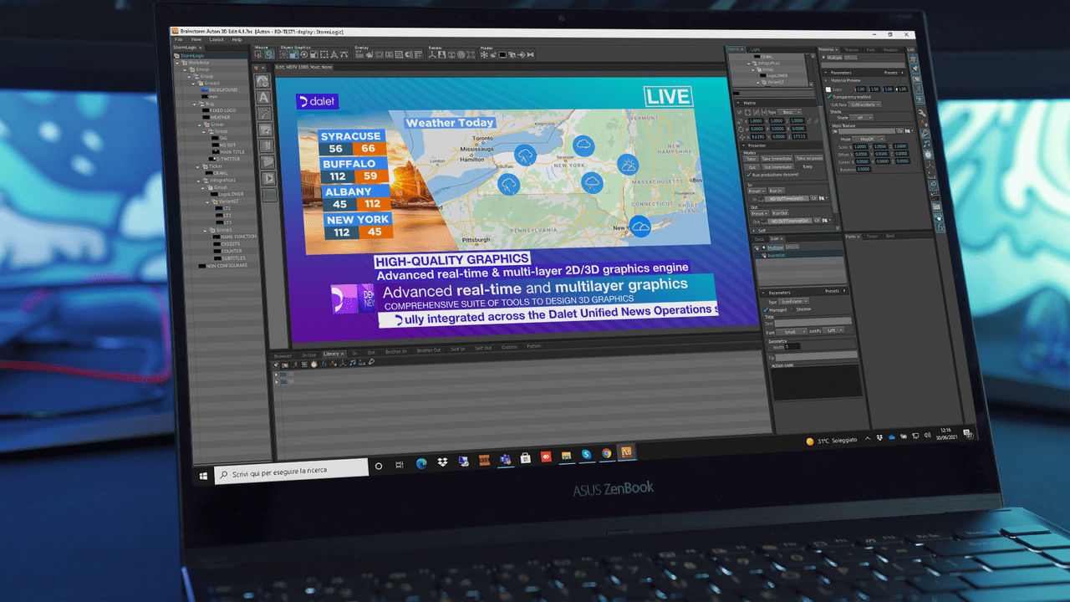This screenshot has height=602, width=1070.
Task: Click the snowflake icon under Modes
Action: tap(484, 55)
